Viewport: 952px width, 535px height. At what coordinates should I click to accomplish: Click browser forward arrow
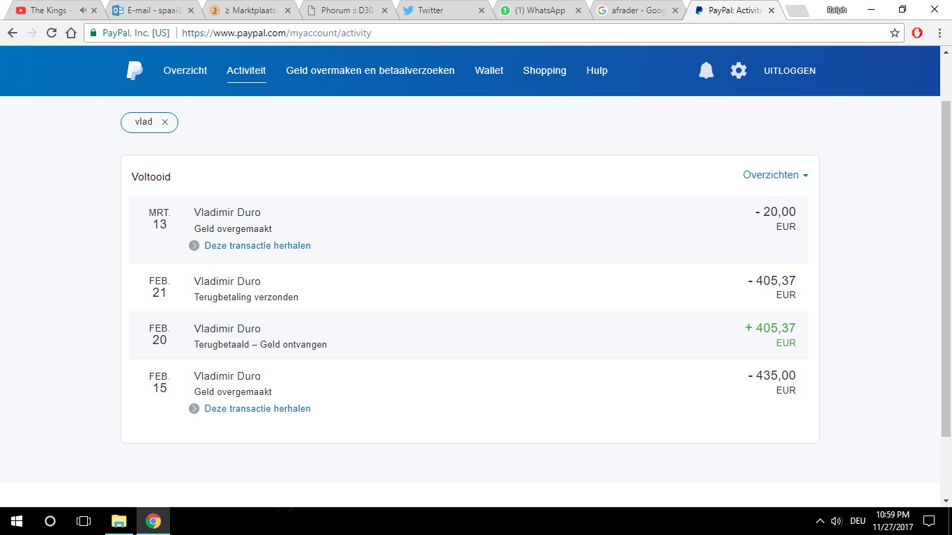coord(32,33)
